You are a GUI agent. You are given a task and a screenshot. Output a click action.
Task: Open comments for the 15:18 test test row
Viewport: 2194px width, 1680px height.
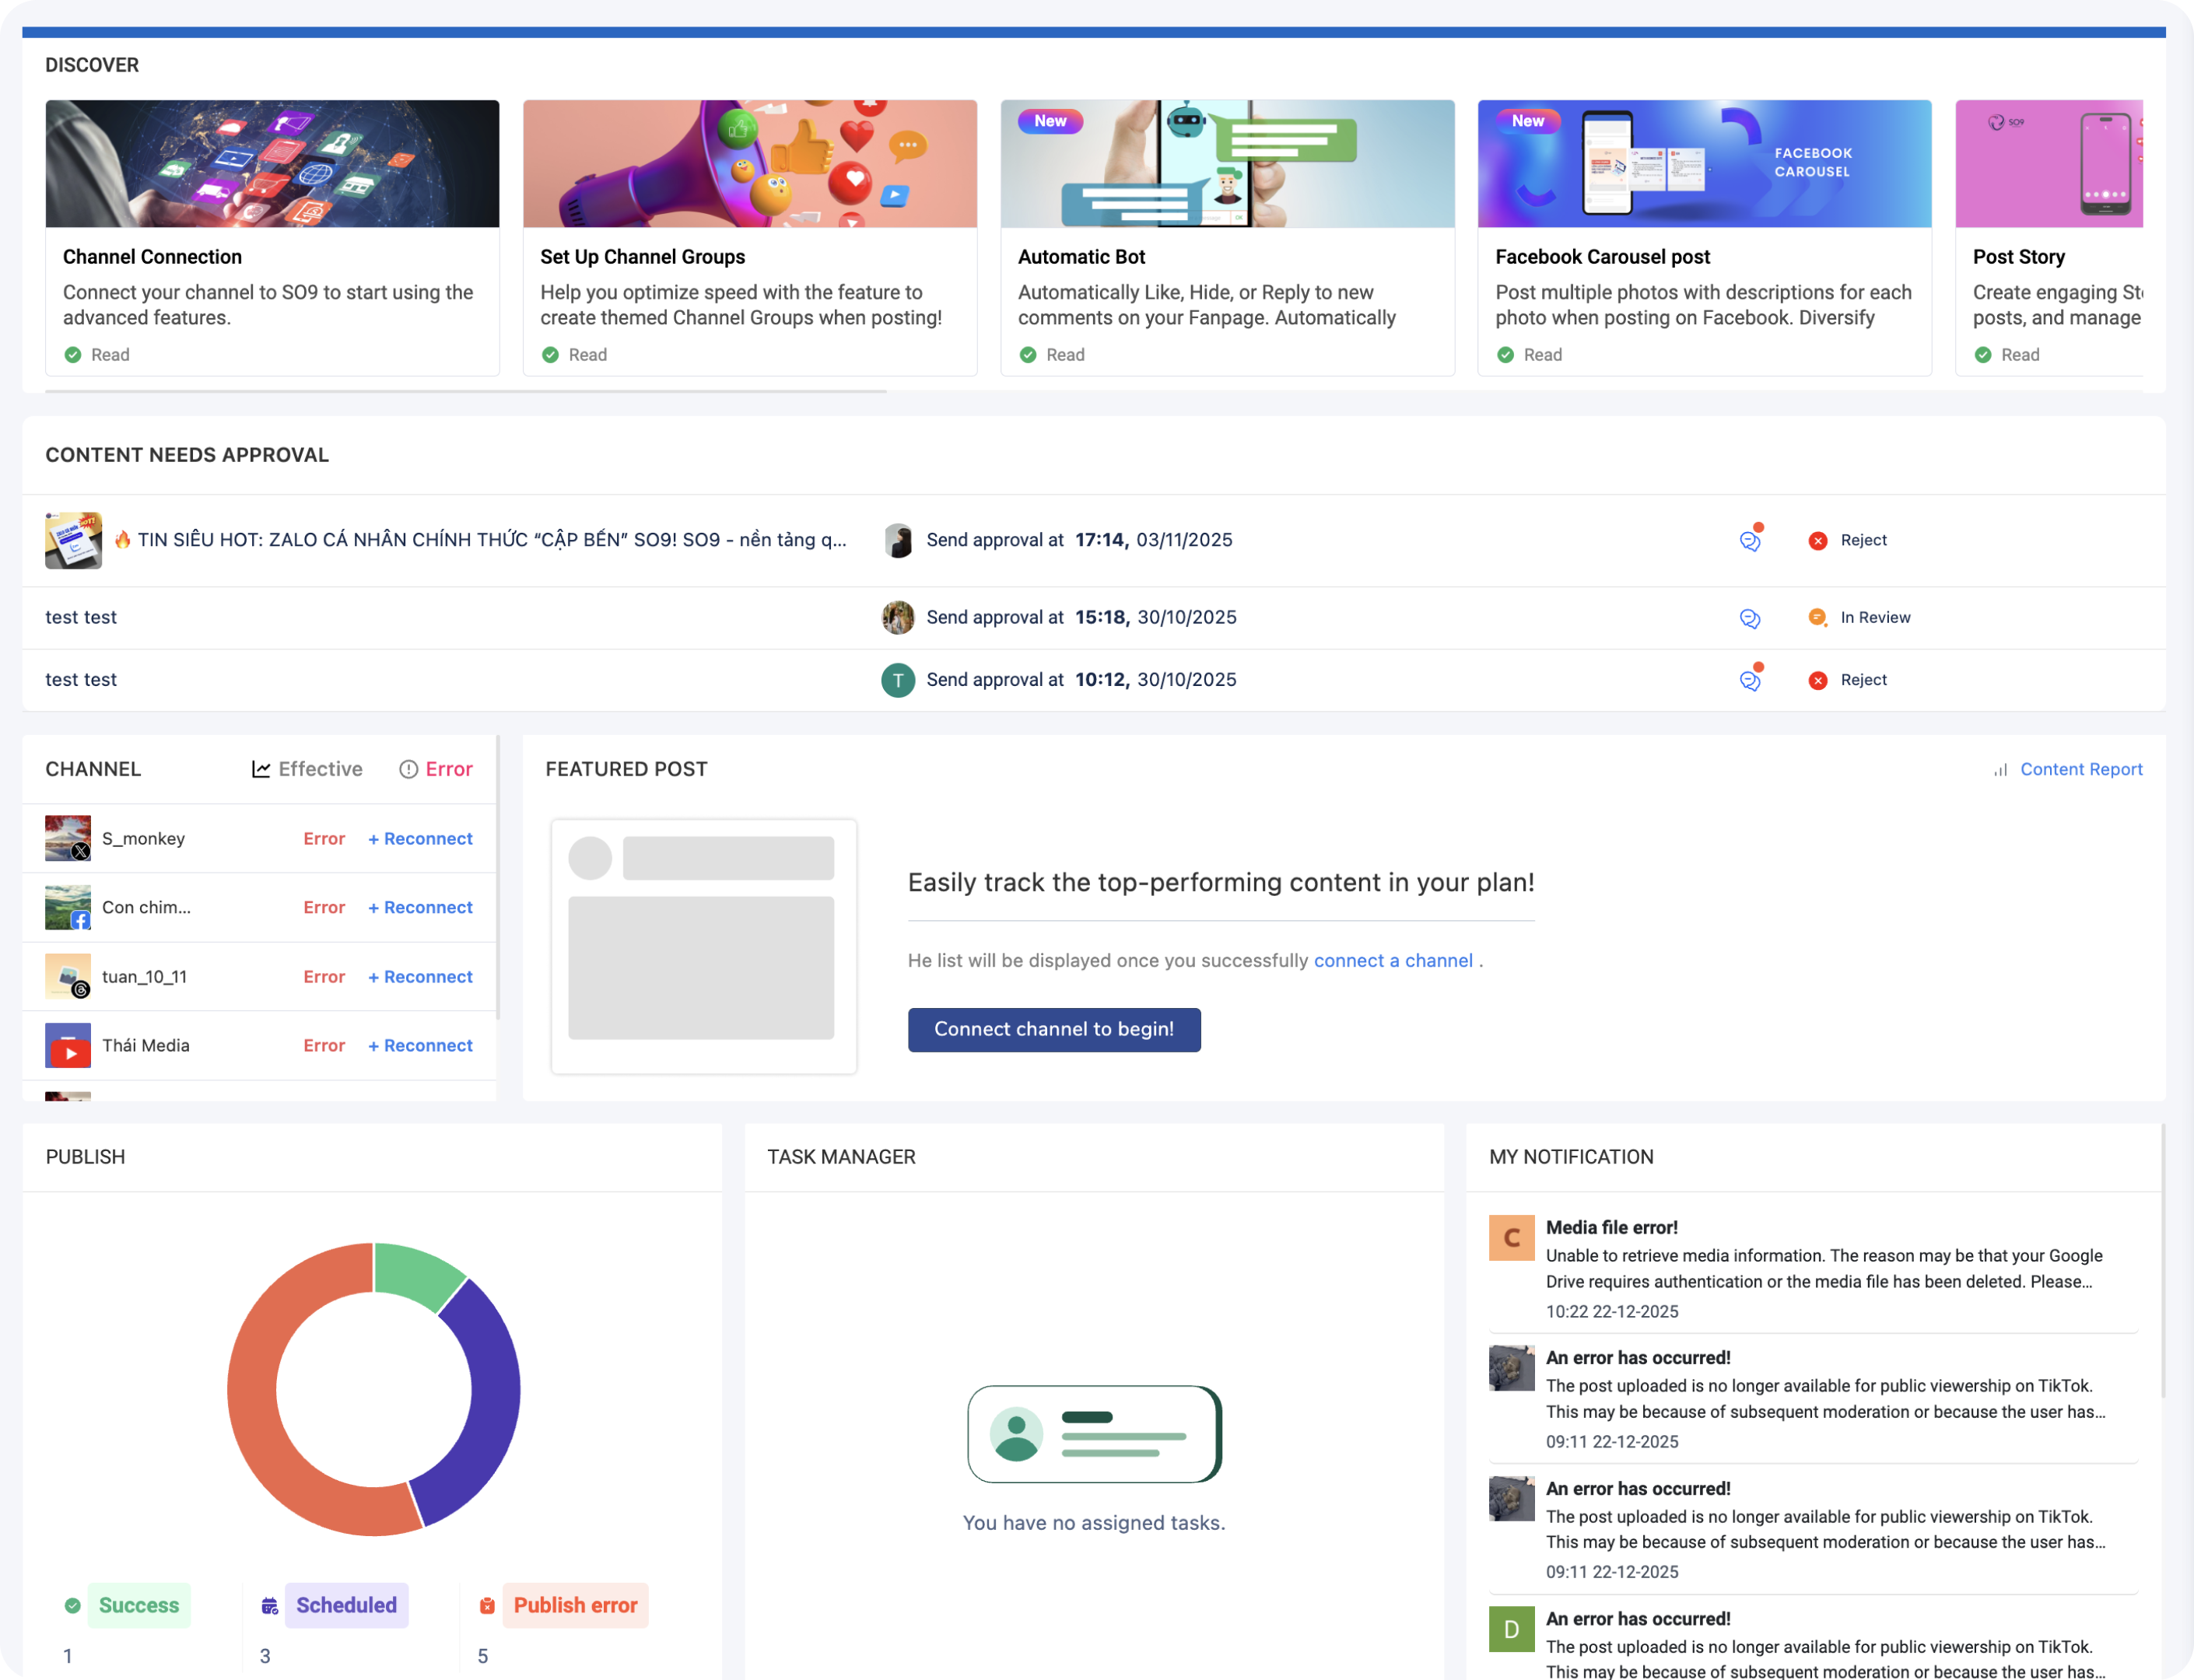click(x=1750, y=618)
